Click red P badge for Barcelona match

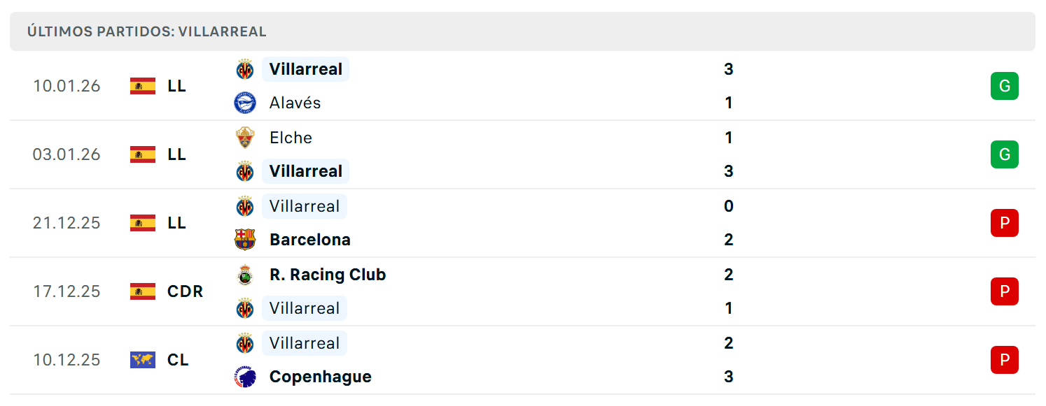click(x=1004, y=223)
